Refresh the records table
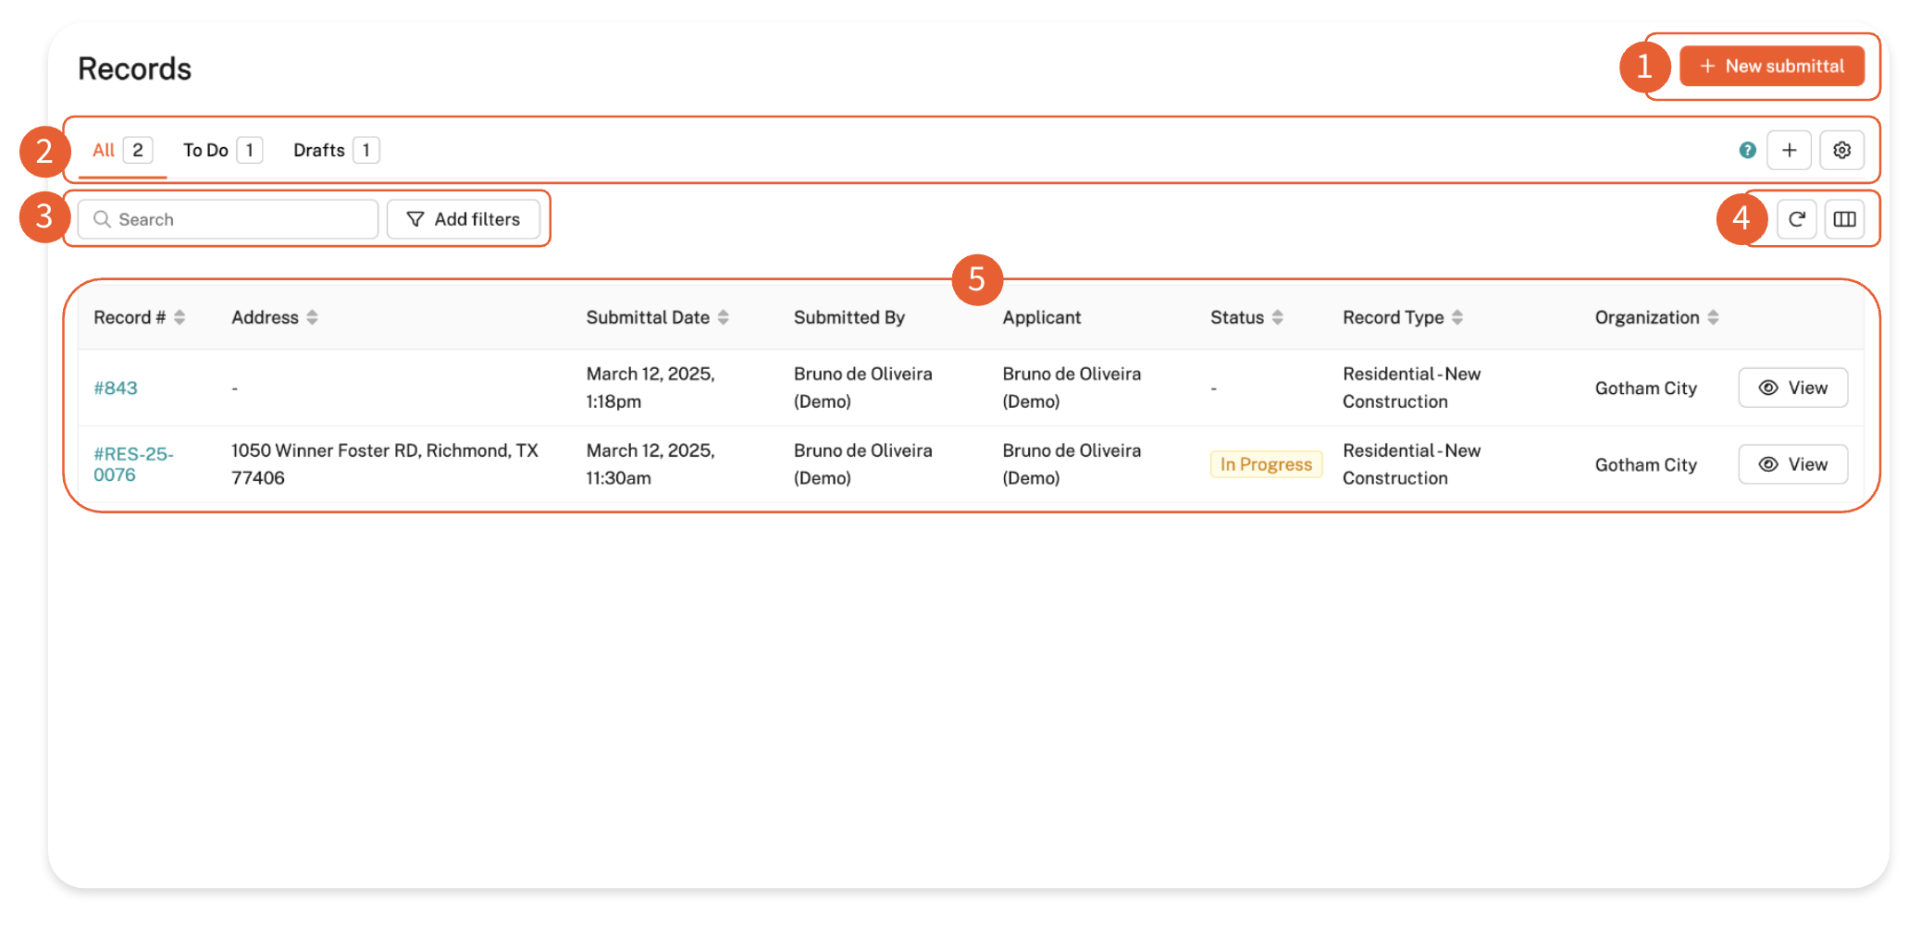Screen dimensions: 1921x936 1796,219
